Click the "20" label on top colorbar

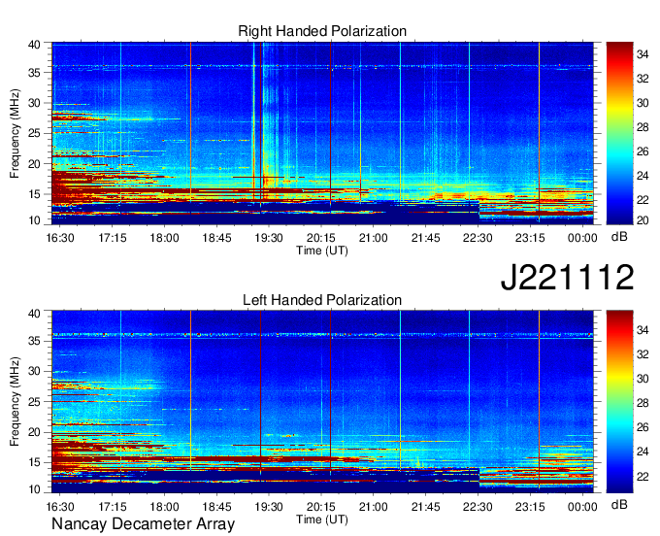point(643,220)
